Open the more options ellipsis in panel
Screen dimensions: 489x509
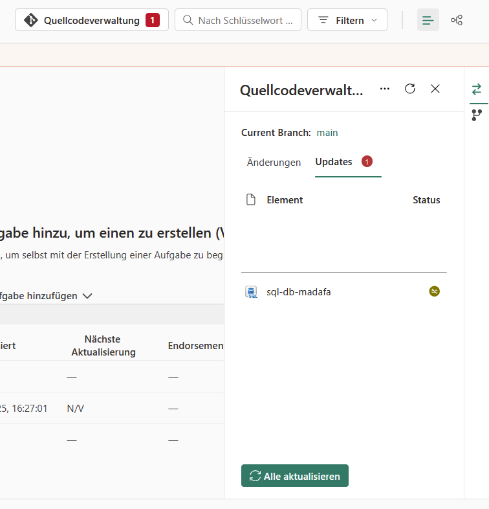tap(385, 89)
